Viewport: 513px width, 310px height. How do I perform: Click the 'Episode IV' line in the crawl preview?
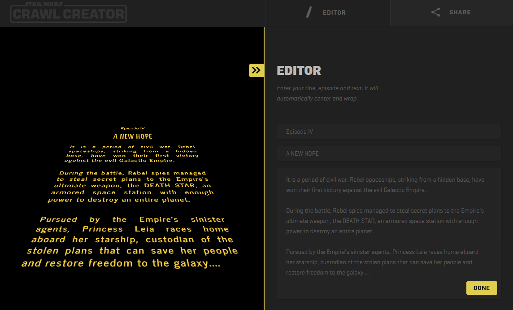132,128
